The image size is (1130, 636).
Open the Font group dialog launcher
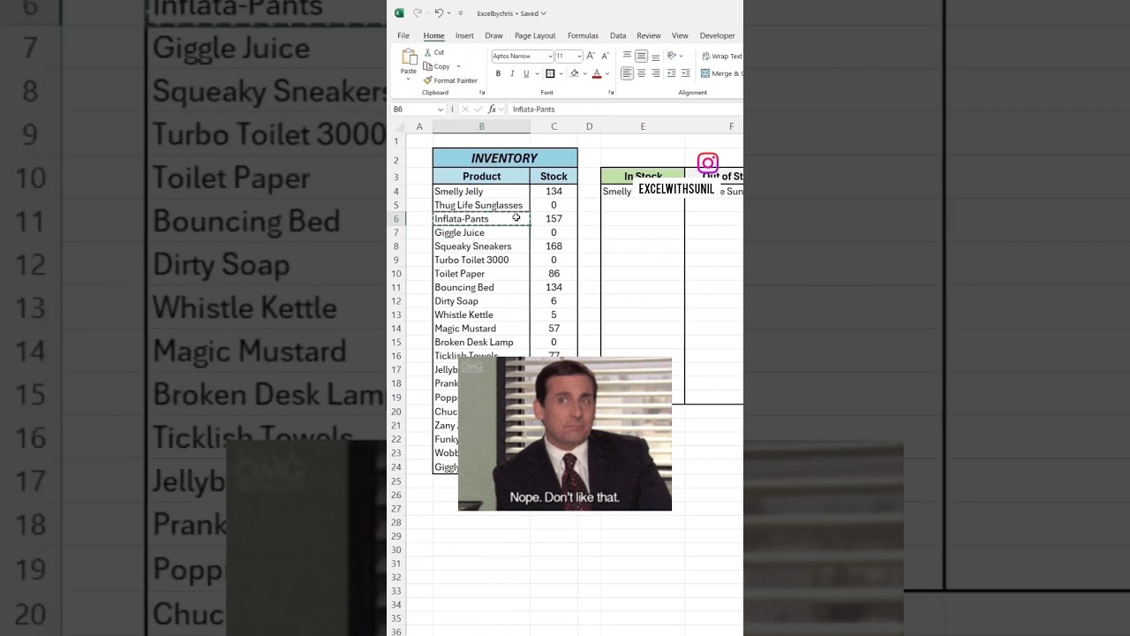(x=611, y=93)
